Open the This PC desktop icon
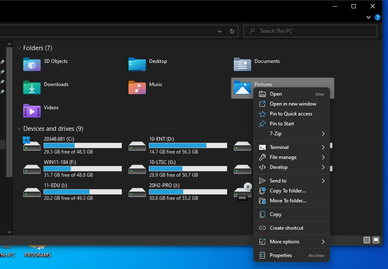388x269 pixels. point(7,252)
